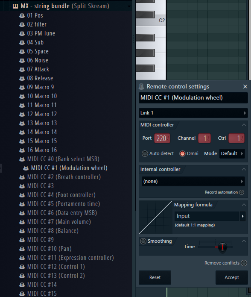251x297 pixels.
Task: Collapse the MX string bundle tree node
Action: coord(129,6)
